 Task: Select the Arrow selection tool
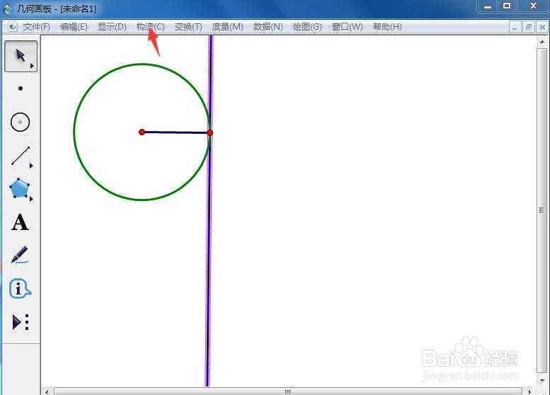21,56
